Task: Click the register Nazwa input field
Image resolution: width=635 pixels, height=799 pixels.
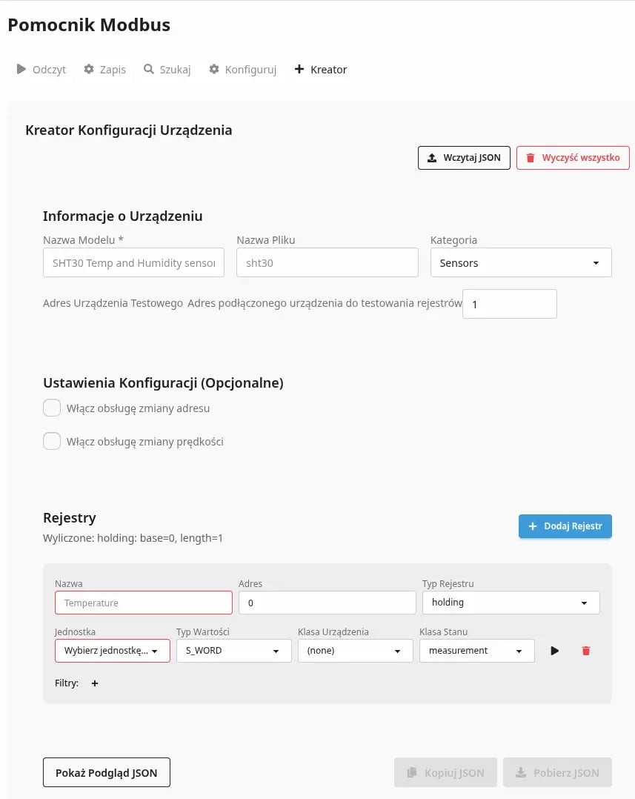Action: (x=144, y=603)
